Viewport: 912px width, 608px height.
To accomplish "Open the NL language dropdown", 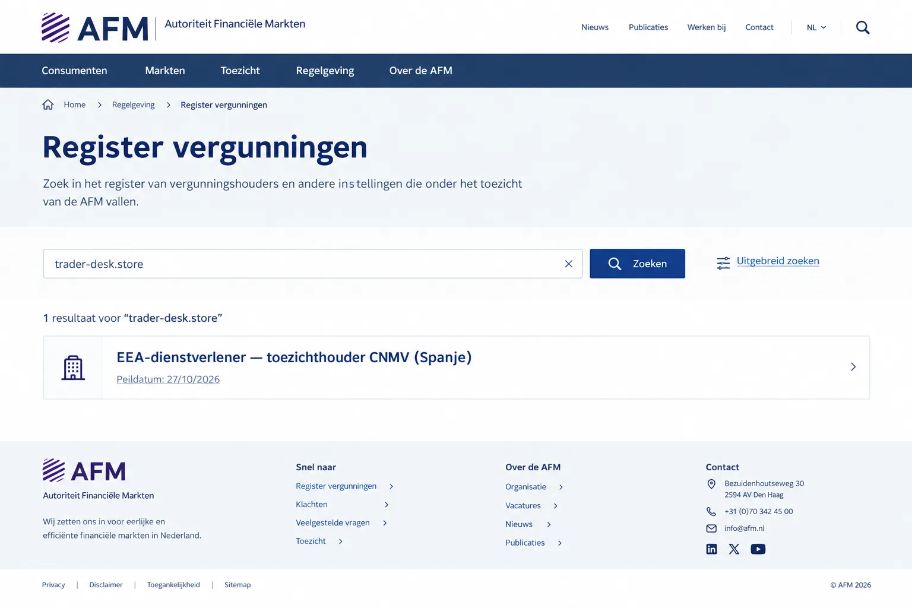I will click(816, 27).
